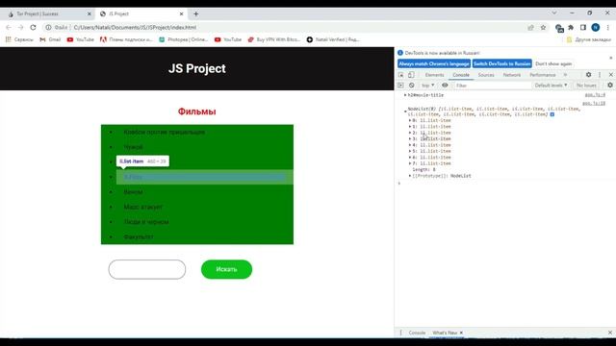
Task: Open the Chrome profile avatar
Action: 596,28
